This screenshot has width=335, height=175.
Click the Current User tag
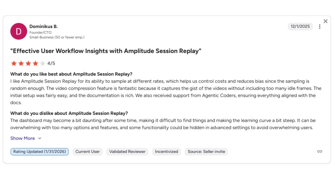[x=87, y=152]
